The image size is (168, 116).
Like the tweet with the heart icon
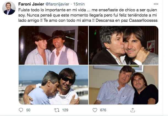[x=95, y=110]
